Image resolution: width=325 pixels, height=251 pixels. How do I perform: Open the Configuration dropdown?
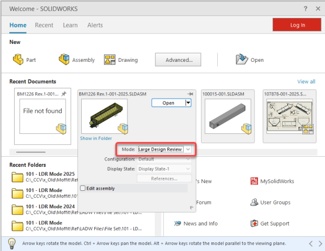pos(164,159)
